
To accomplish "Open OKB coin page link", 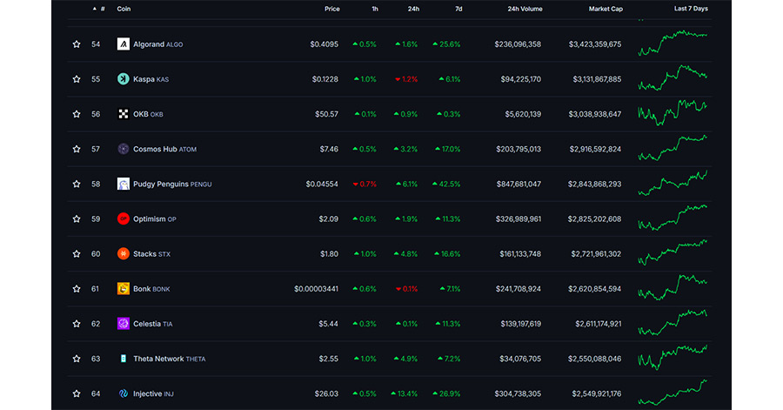I will pyautogui.click(x=148, y=114).
